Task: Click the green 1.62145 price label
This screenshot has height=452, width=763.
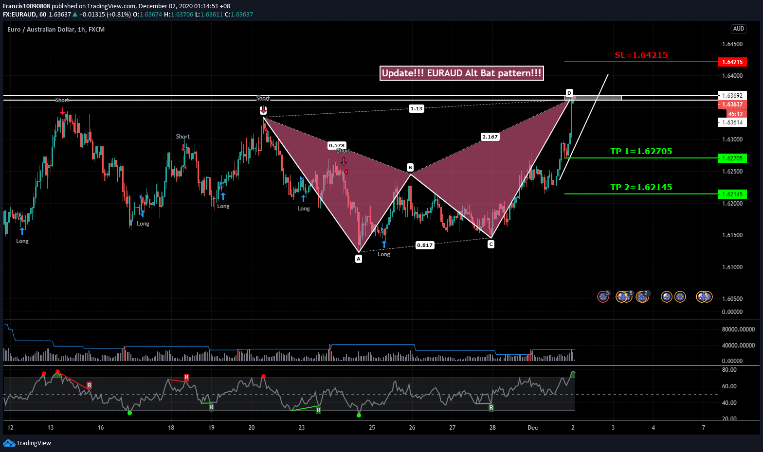Action: 732,194
